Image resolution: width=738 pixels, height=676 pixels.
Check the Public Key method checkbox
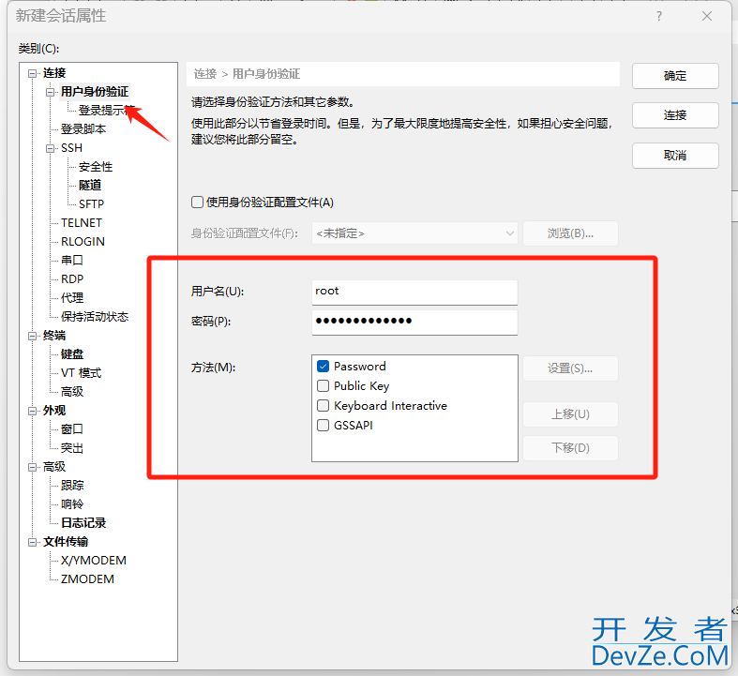[x=323, y=385]
